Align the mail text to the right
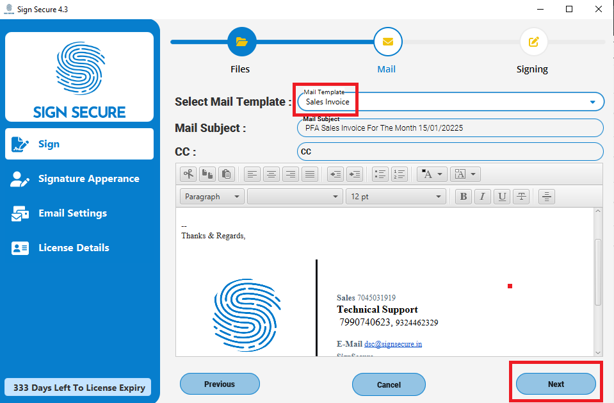614x403 pixels. [x=291, y=174]
